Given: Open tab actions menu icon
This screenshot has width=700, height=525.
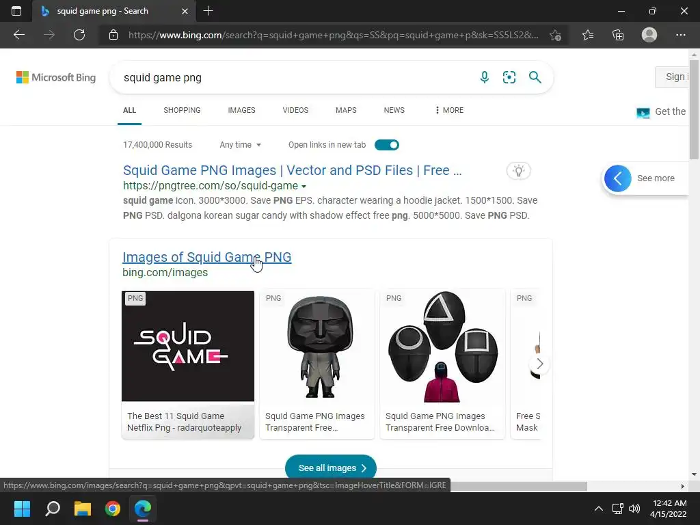Looking at the screenshot, I should pos(16,11).
